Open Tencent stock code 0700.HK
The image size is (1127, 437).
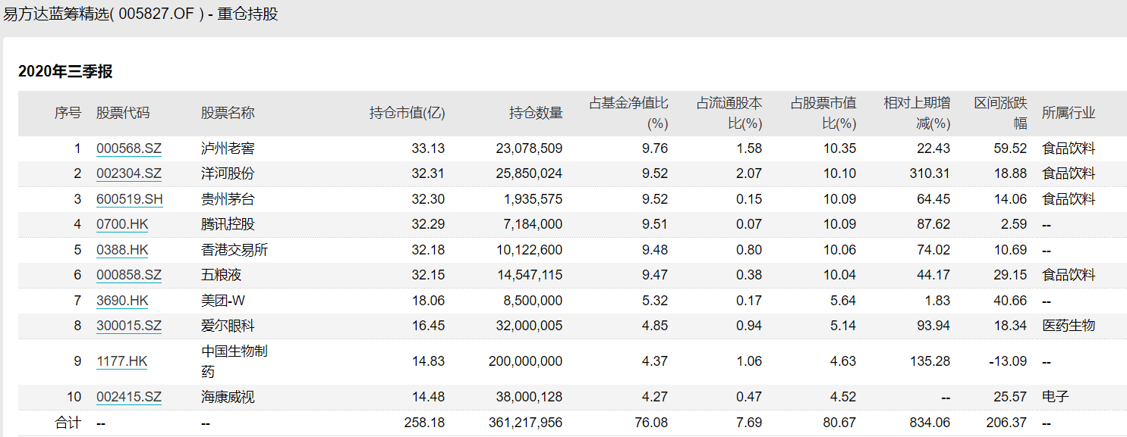[121, 224]
